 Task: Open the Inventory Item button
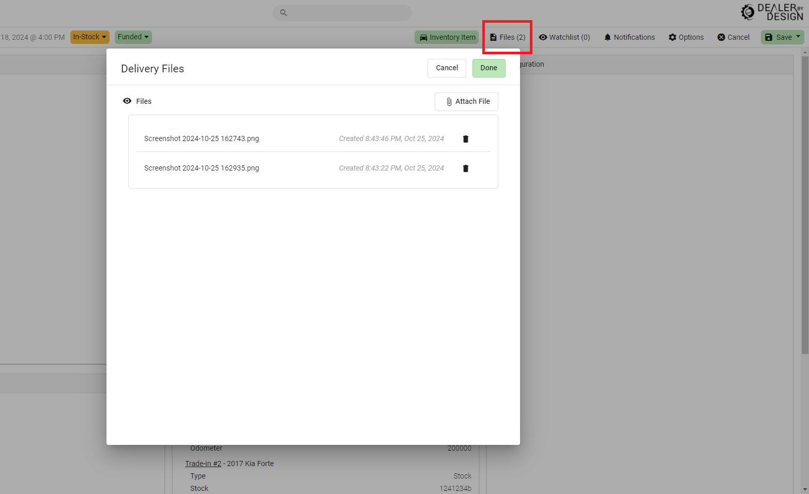click(447, 37)
